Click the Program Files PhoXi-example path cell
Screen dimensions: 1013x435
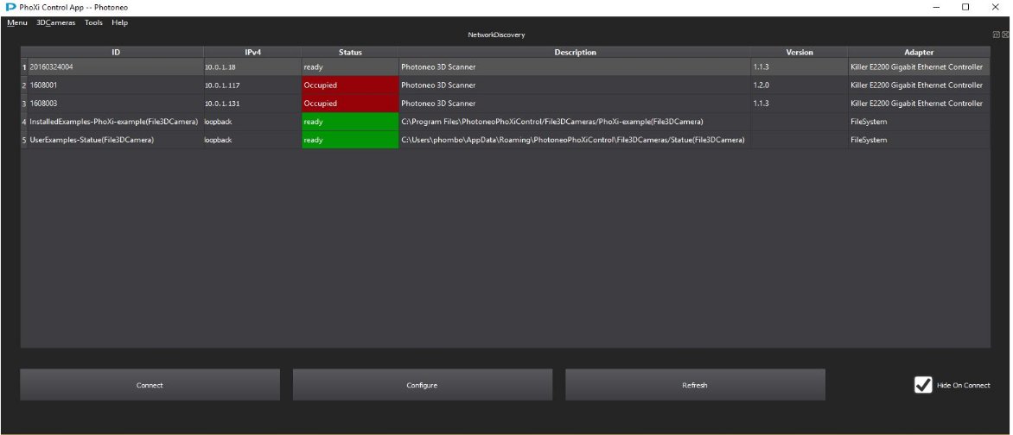point(575,122)
